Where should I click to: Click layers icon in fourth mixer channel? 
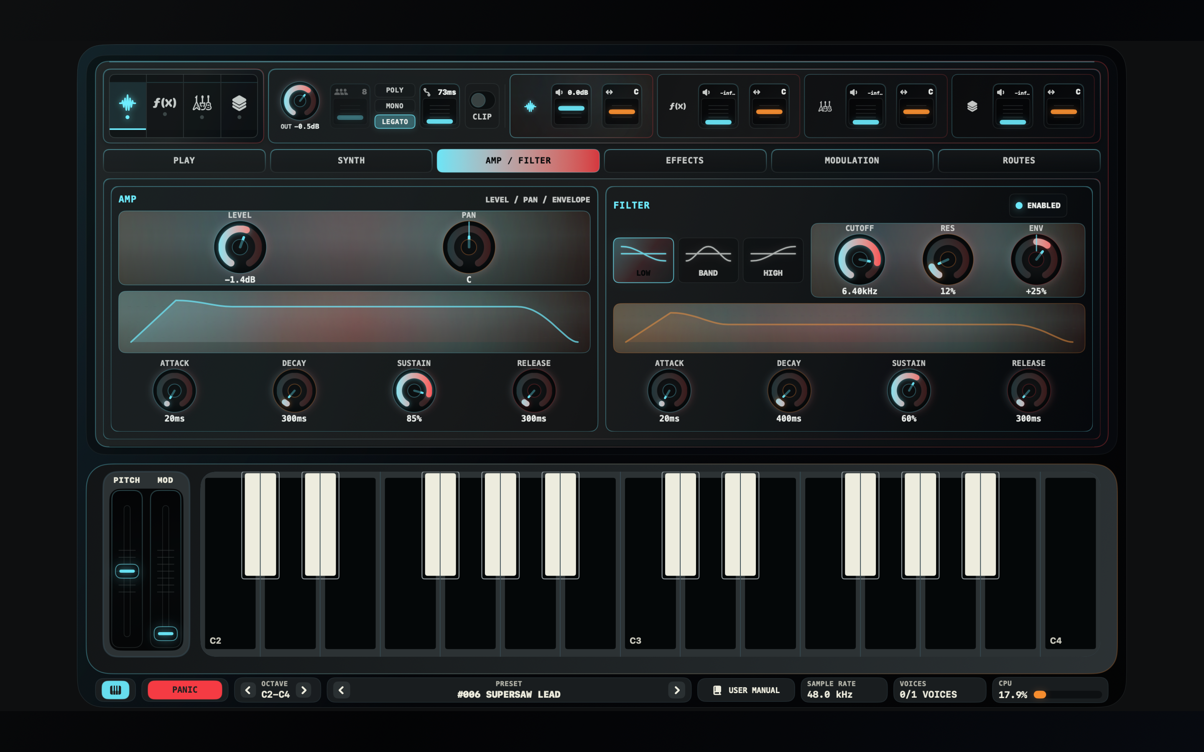[972, 107]
